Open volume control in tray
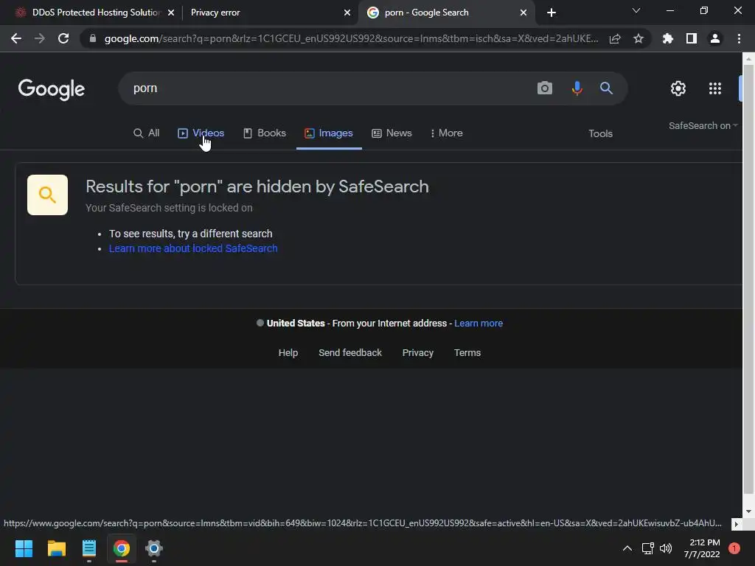 pos(666,548)
